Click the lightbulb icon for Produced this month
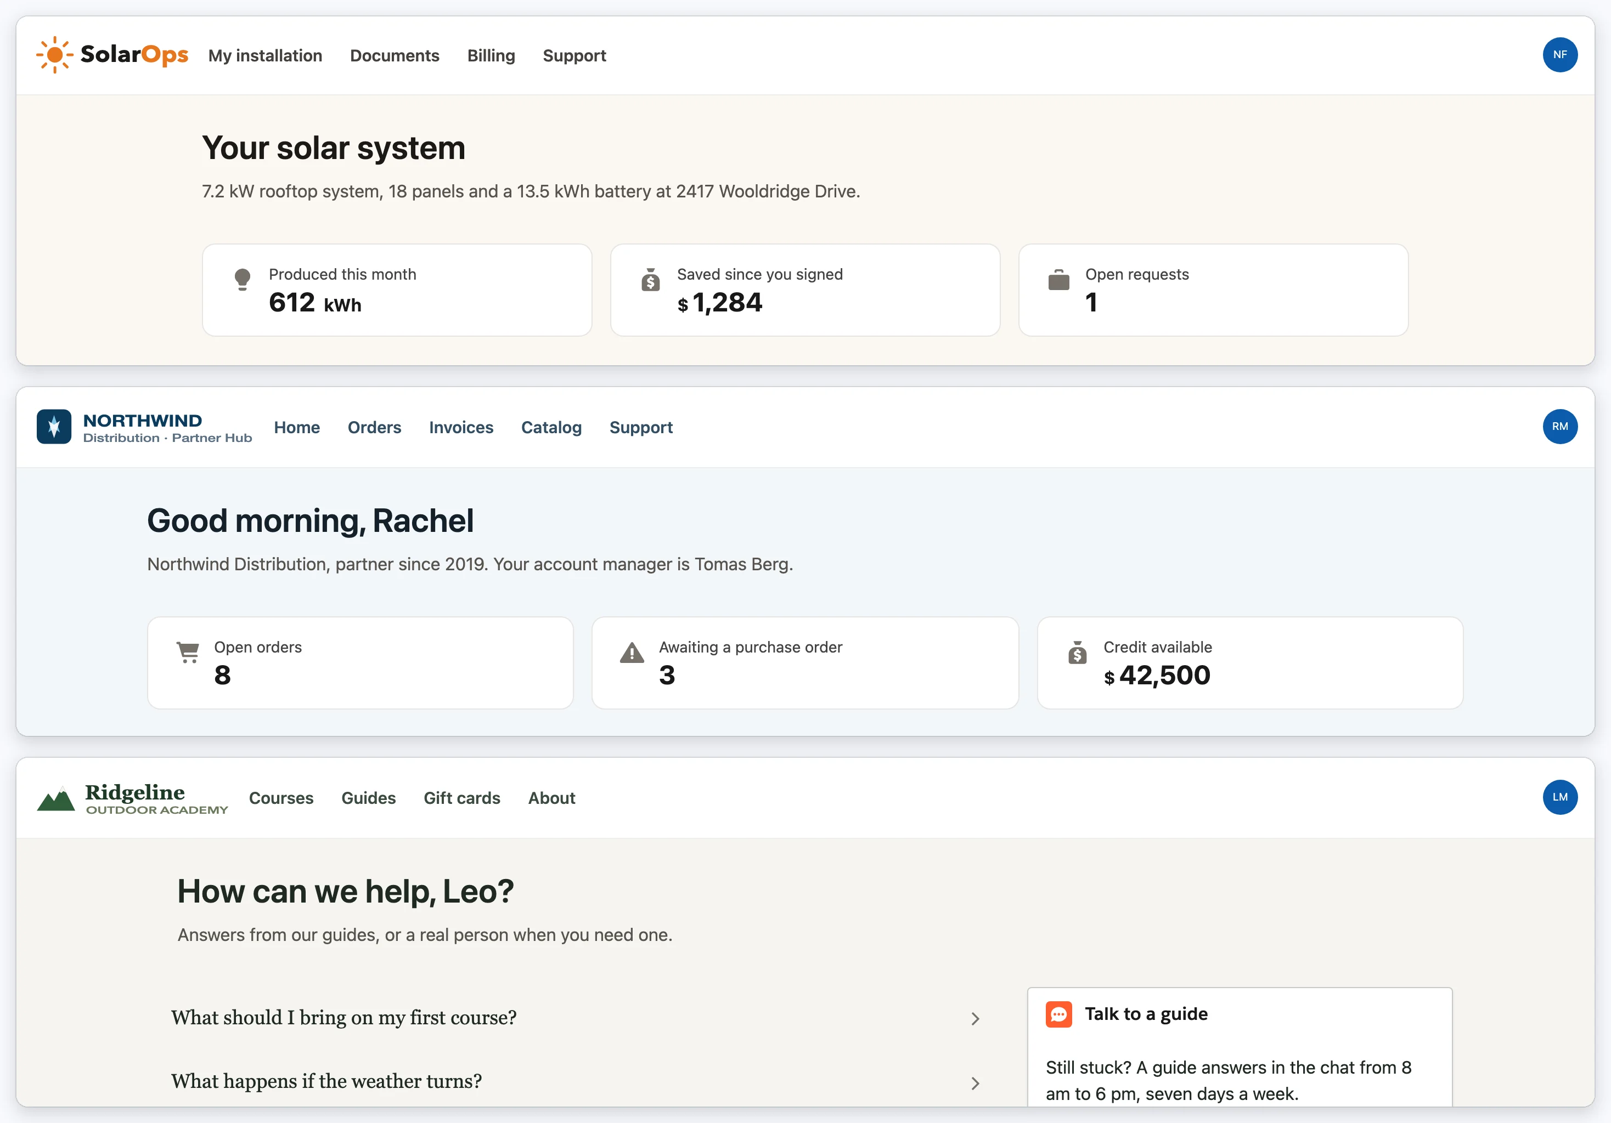The height and width of the screenshot is (1123, 1611). [x=242, y=279]
